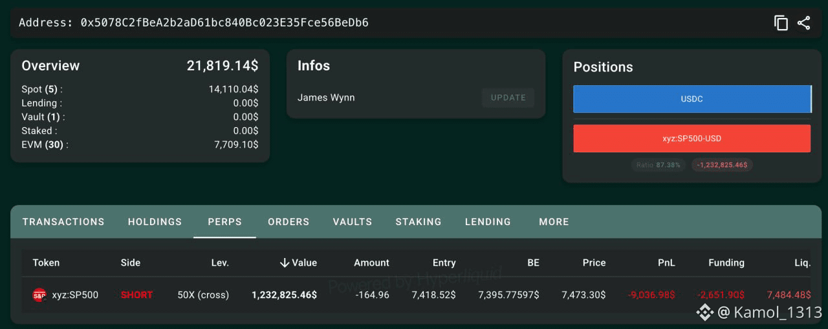The width and height of the screenshot is (828, 329).
Task: Click the 7,484.48$ liquidation cell
Action: point(789,295)
